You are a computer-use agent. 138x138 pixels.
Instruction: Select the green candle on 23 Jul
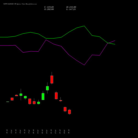pyautogui.click(x=47, y=88)
